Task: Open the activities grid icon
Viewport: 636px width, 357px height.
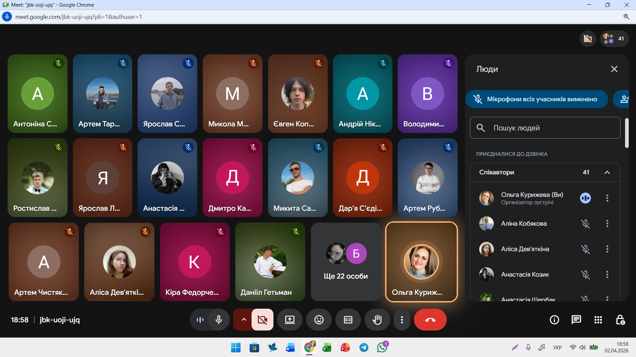Action: (x=598, y=320)
